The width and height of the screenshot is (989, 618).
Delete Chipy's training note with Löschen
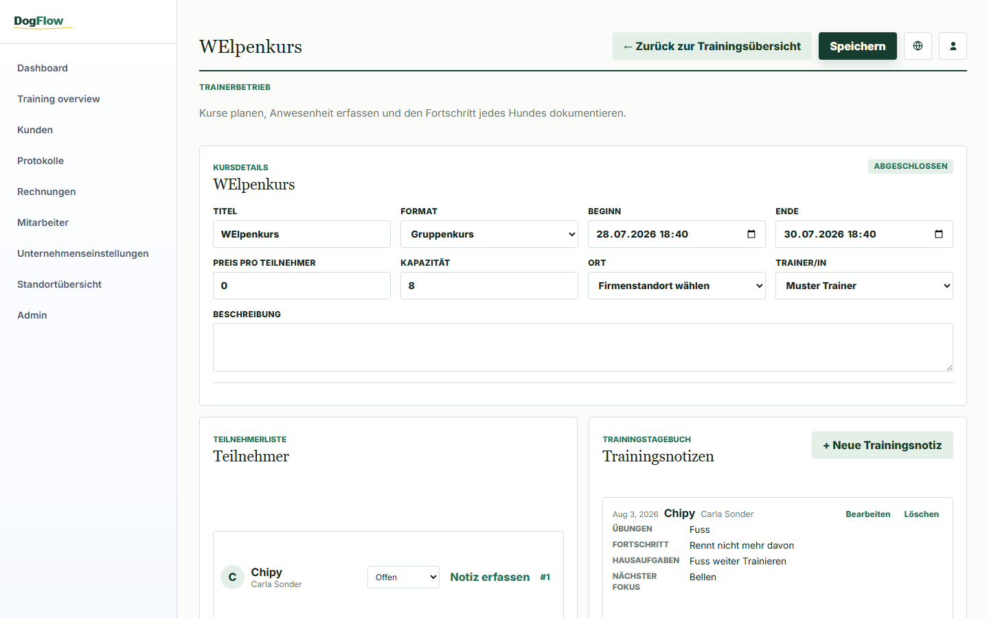tap(922, 514)
